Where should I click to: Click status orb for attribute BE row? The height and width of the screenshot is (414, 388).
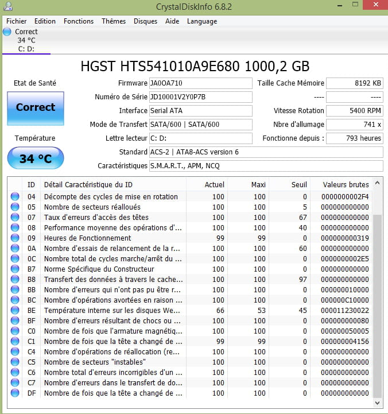tap(15, 310)
